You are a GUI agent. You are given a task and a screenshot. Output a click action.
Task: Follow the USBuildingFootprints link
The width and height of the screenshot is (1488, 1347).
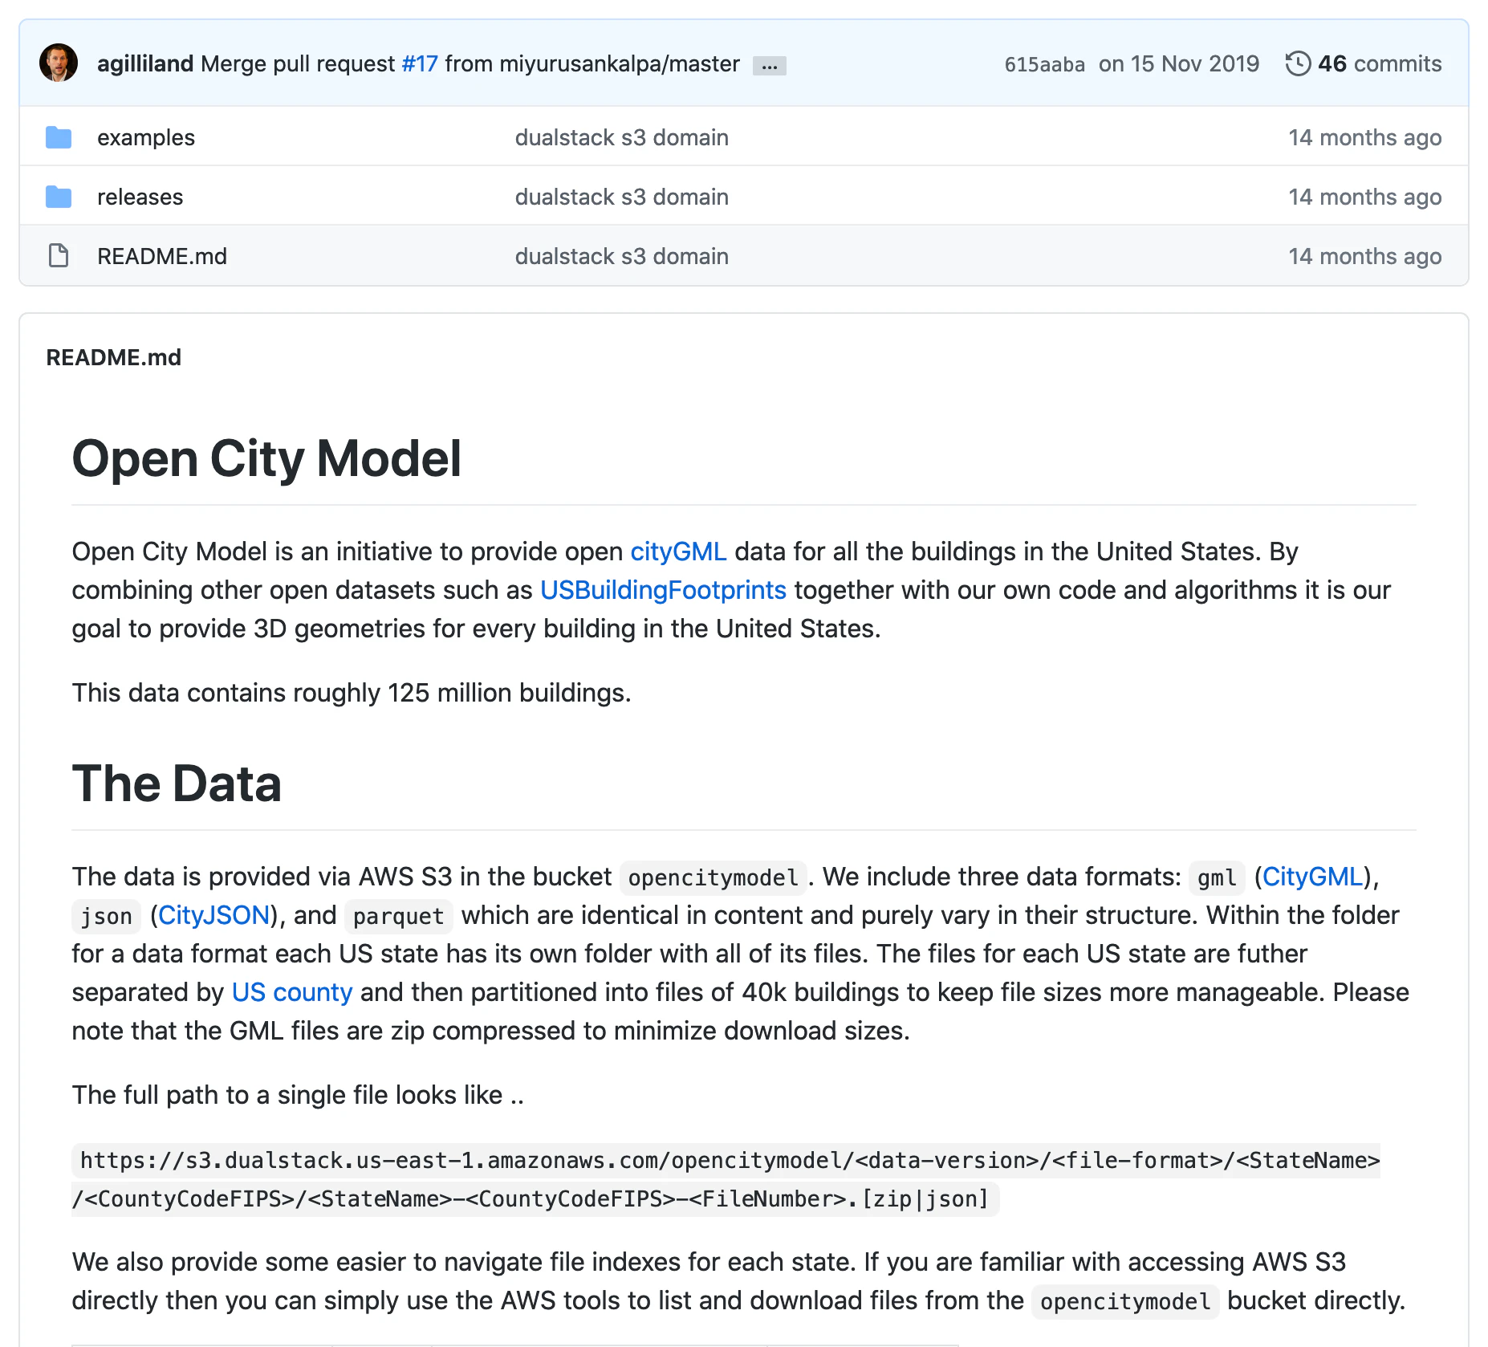(x=663, y=590)
